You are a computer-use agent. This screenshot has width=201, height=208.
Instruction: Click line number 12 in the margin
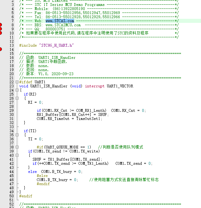coord(12,41)
